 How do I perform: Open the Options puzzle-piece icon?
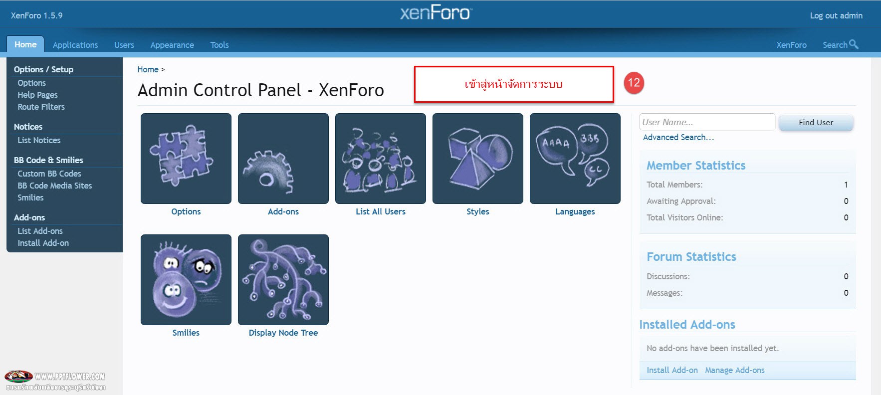pyautogui.click(x=186, y=159)
